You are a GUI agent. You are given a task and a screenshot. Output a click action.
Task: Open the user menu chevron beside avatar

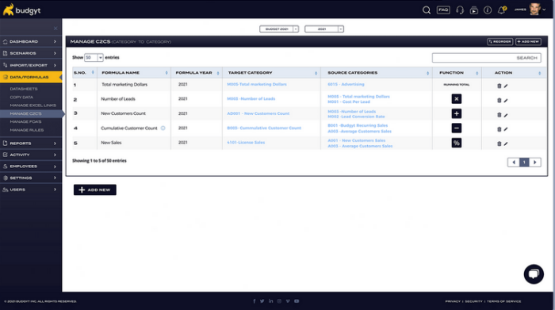(x=544, y=10)
